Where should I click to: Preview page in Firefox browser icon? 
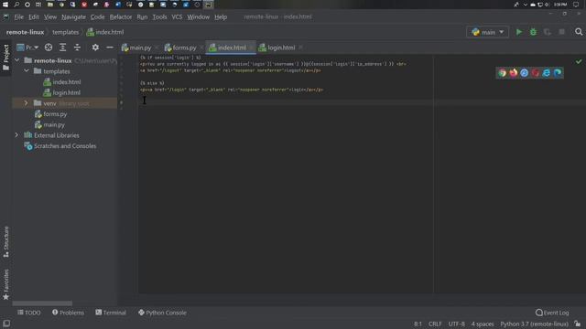513,73
